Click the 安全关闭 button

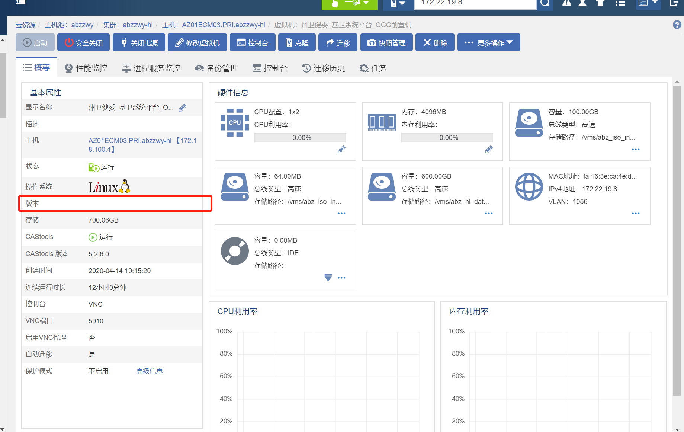[84, 42]
